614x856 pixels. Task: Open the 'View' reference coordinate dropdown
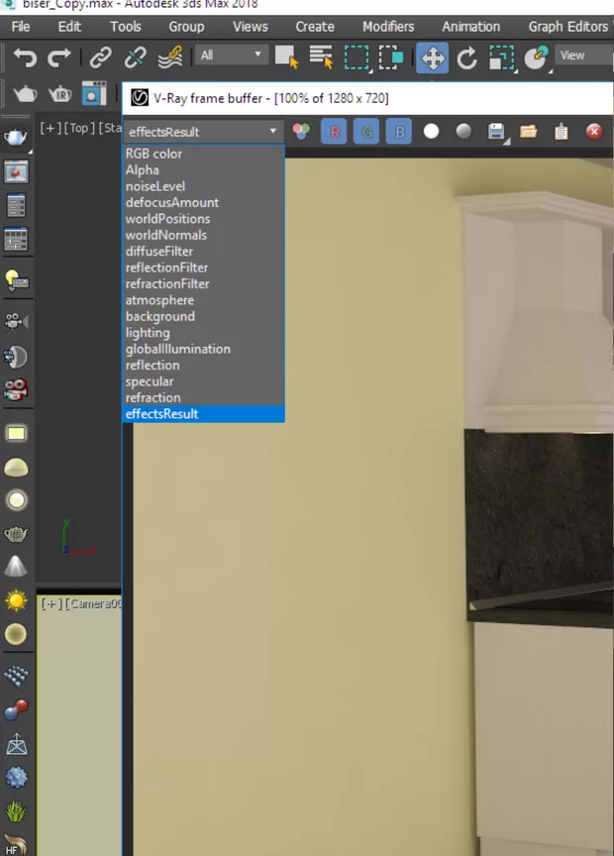pos(584,55)
